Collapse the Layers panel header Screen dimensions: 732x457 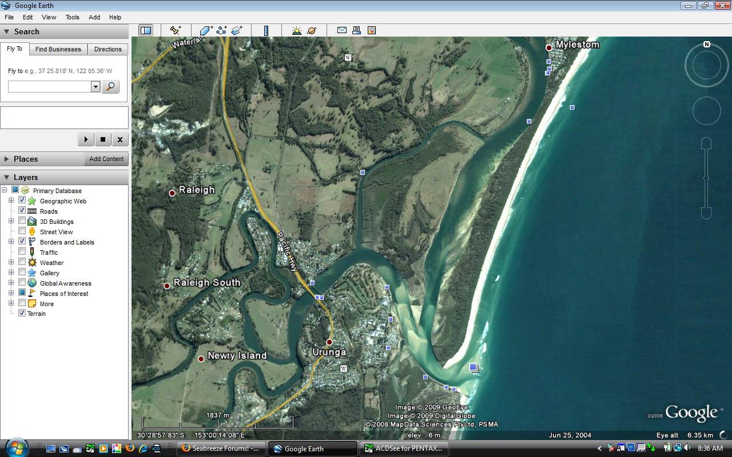pos(7,177)
